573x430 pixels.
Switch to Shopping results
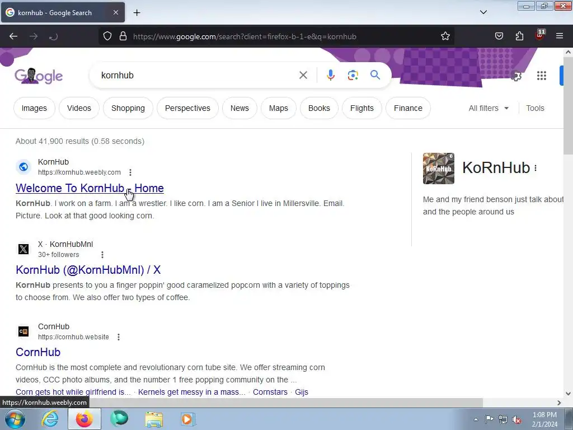(128, 108)
